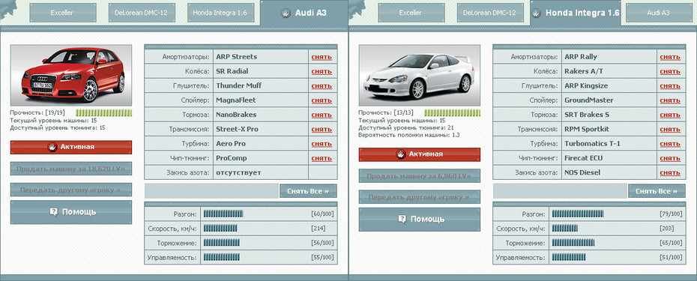Click Снять Все for Honda Integra
This screenshot has height=281, width=697.
(657, 191)
